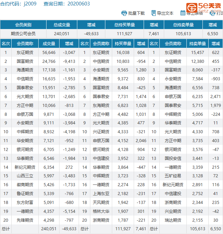Click the 鲁证期货 member name
223x234 pixels.
pyautogui.click(x=25, y=194)
